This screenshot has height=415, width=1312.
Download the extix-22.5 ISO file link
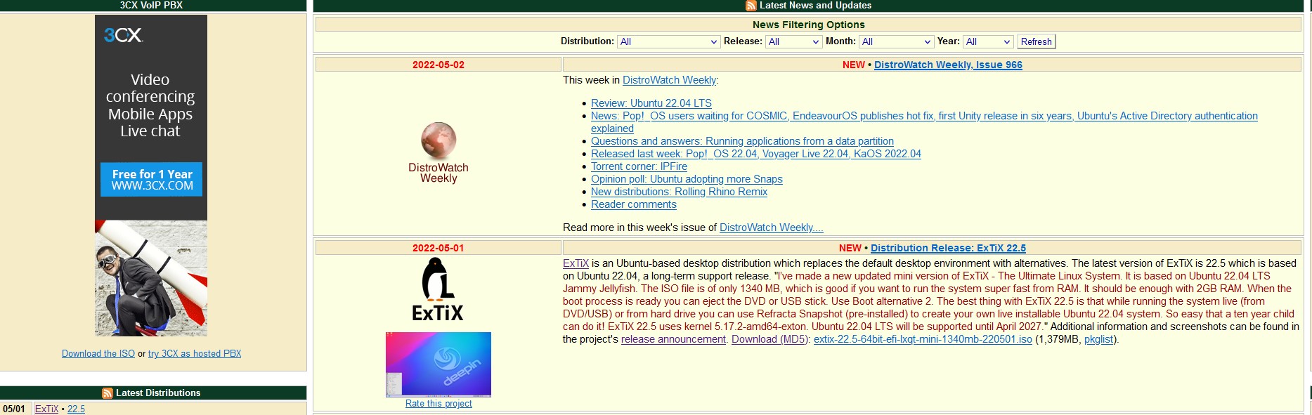923,339
